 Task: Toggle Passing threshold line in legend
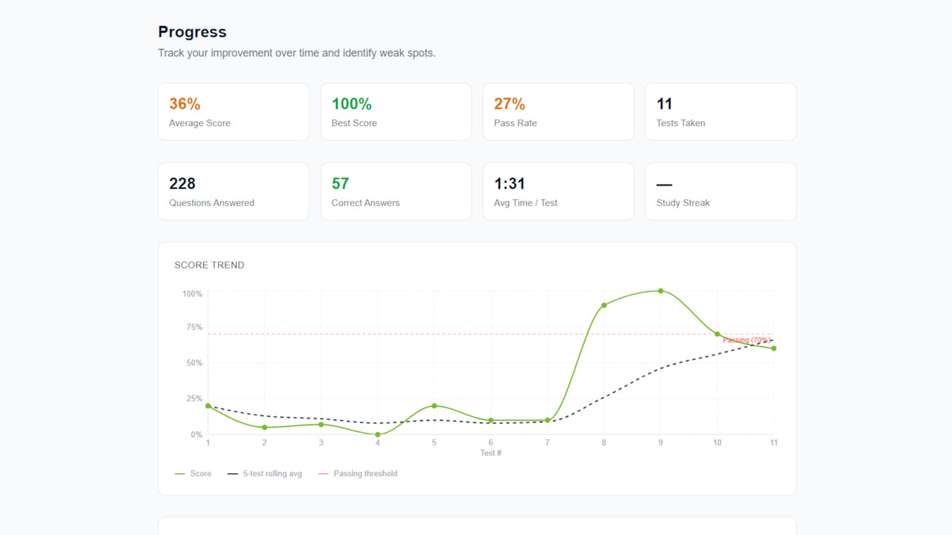pyautogui.click(x=357, y=474)
